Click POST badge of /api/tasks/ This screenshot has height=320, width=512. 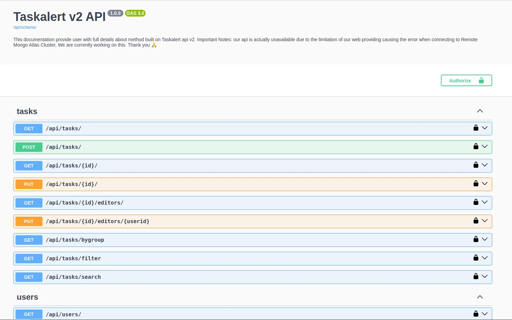pyautogui.click(x=29, y=147)
